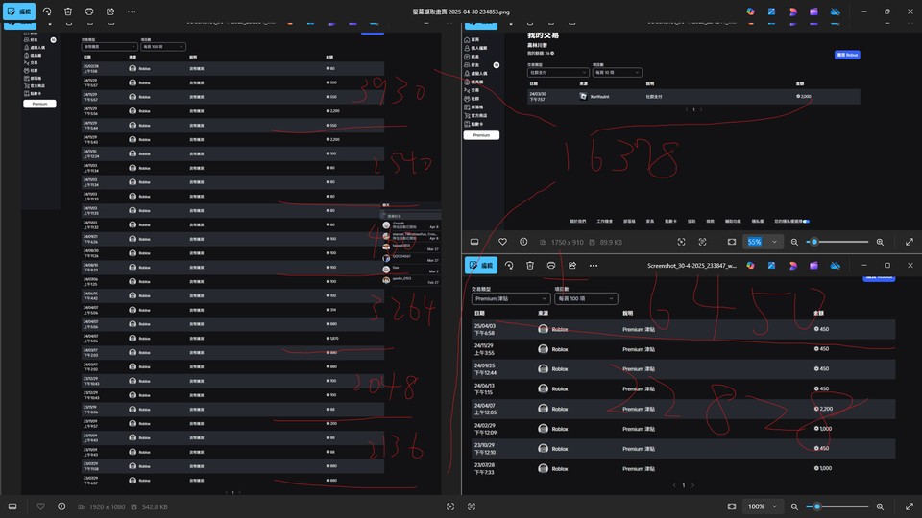Rotate image in Screenshot_30-4-2025 window toolbar
This screenshot has height=518, width=922.
coord(509,266)
